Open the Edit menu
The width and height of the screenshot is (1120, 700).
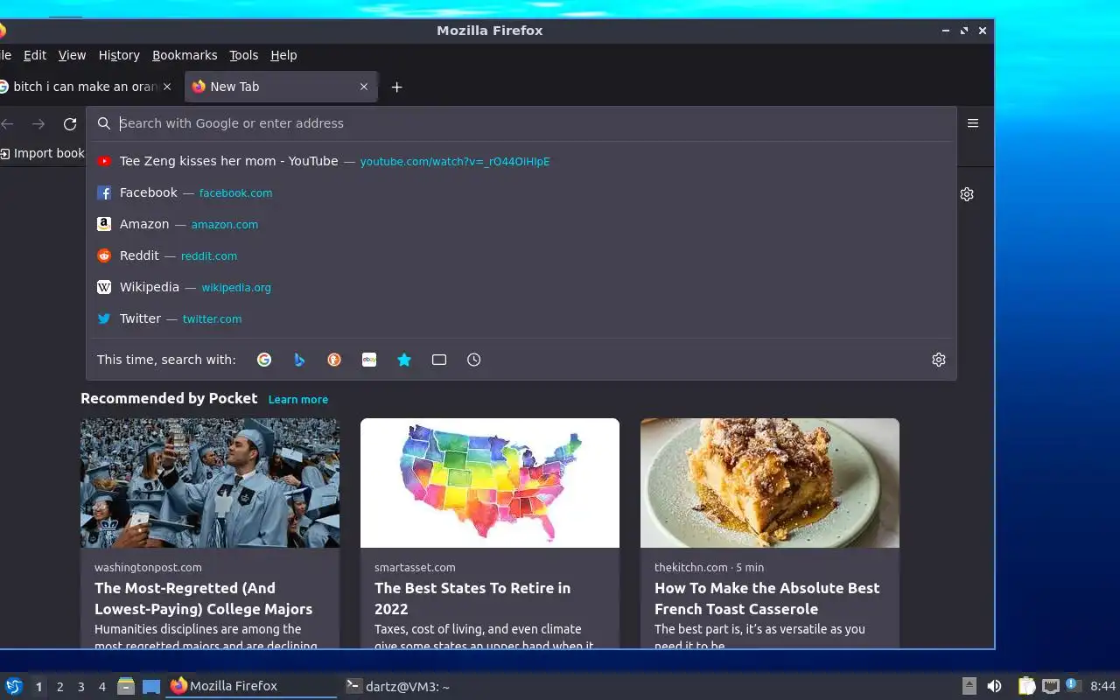(35, 55)
